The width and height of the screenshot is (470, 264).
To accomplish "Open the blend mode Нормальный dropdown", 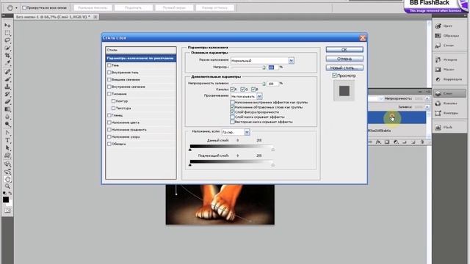I will click(262, 61).
